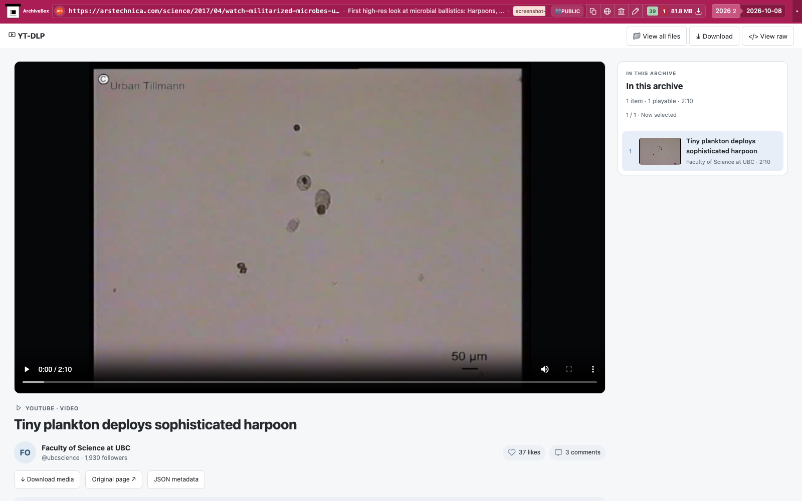Click the red 1 failed badge
The width and height of the screenshot is (802, 501).
coord(664,11)
